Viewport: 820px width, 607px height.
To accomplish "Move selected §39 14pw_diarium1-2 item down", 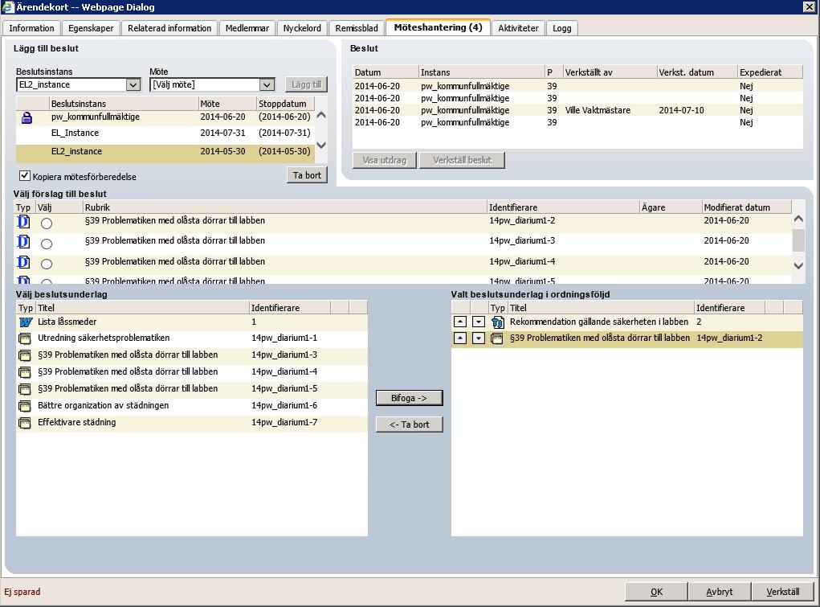I will tap(479, 338).
